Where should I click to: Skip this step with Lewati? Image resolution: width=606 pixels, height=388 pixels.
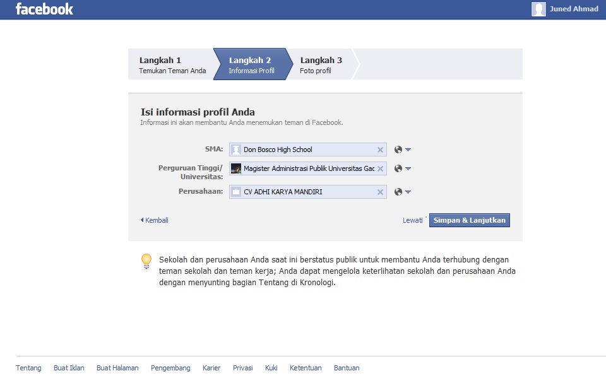[412, 220]
